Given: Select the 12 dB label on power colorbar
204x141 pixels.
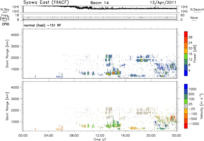Looking at the screenshot, I should click(190, 60).
